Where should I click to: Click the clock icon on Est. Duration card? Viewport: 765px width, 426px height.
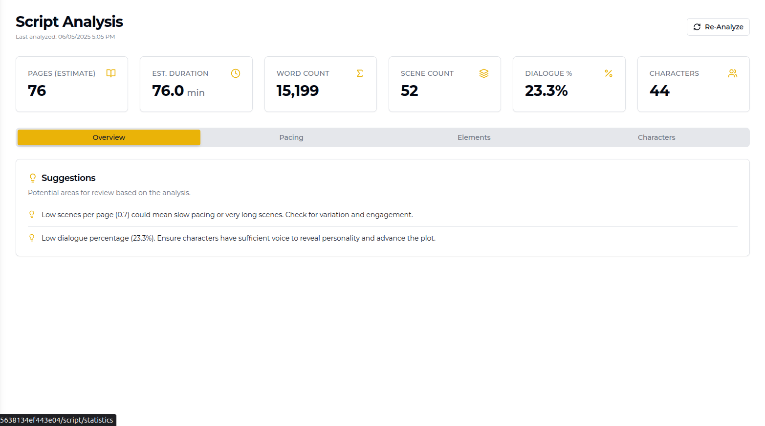pyautogui.click(x=236, y=73)
